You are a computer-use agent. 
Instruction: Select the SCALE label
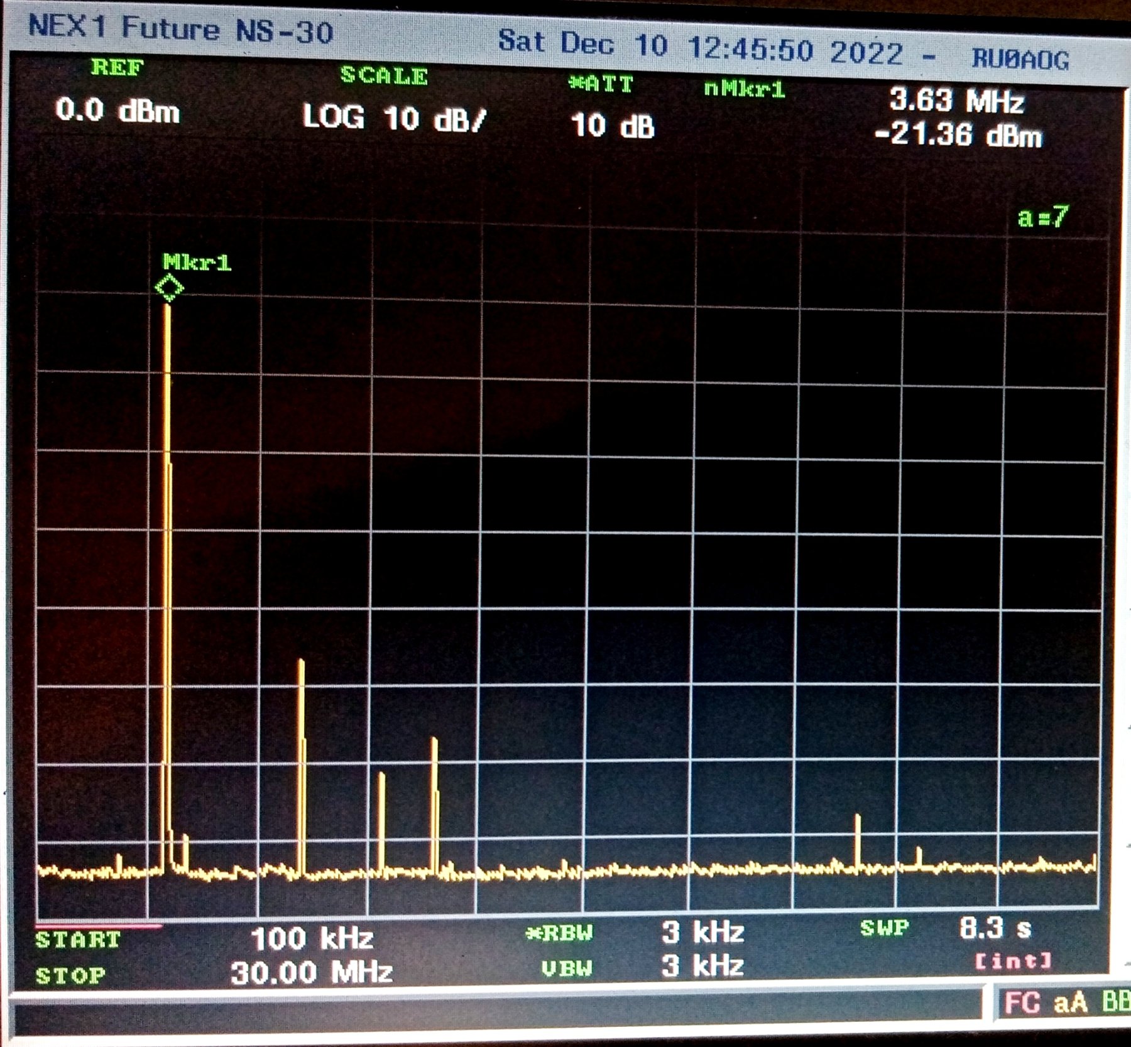[x=384, y=75]
